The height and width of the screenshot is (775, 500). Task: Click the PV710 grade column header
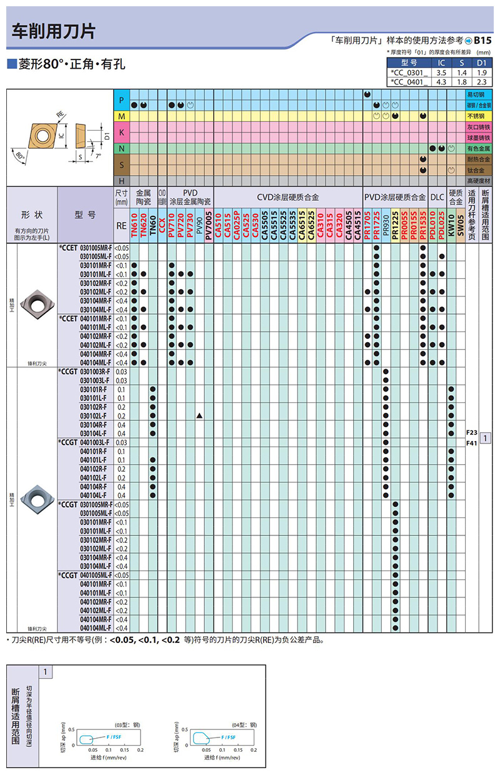coord(171,225)
